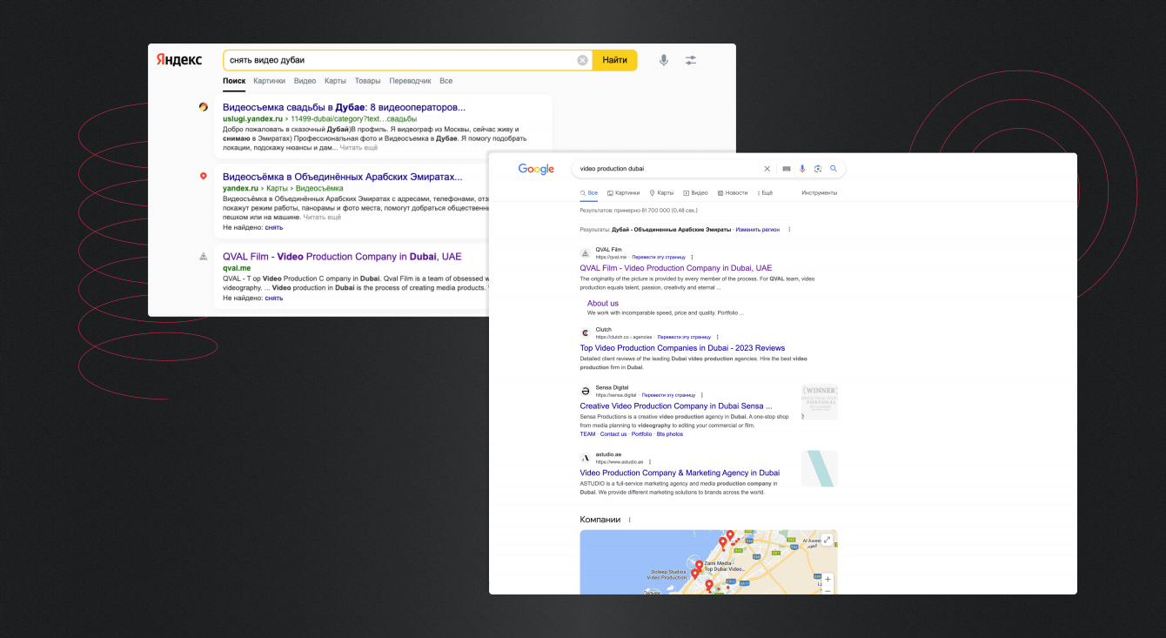Switch to Видео tab in Yandex
The image size is (1166, 638).
(x=305, y=81)
